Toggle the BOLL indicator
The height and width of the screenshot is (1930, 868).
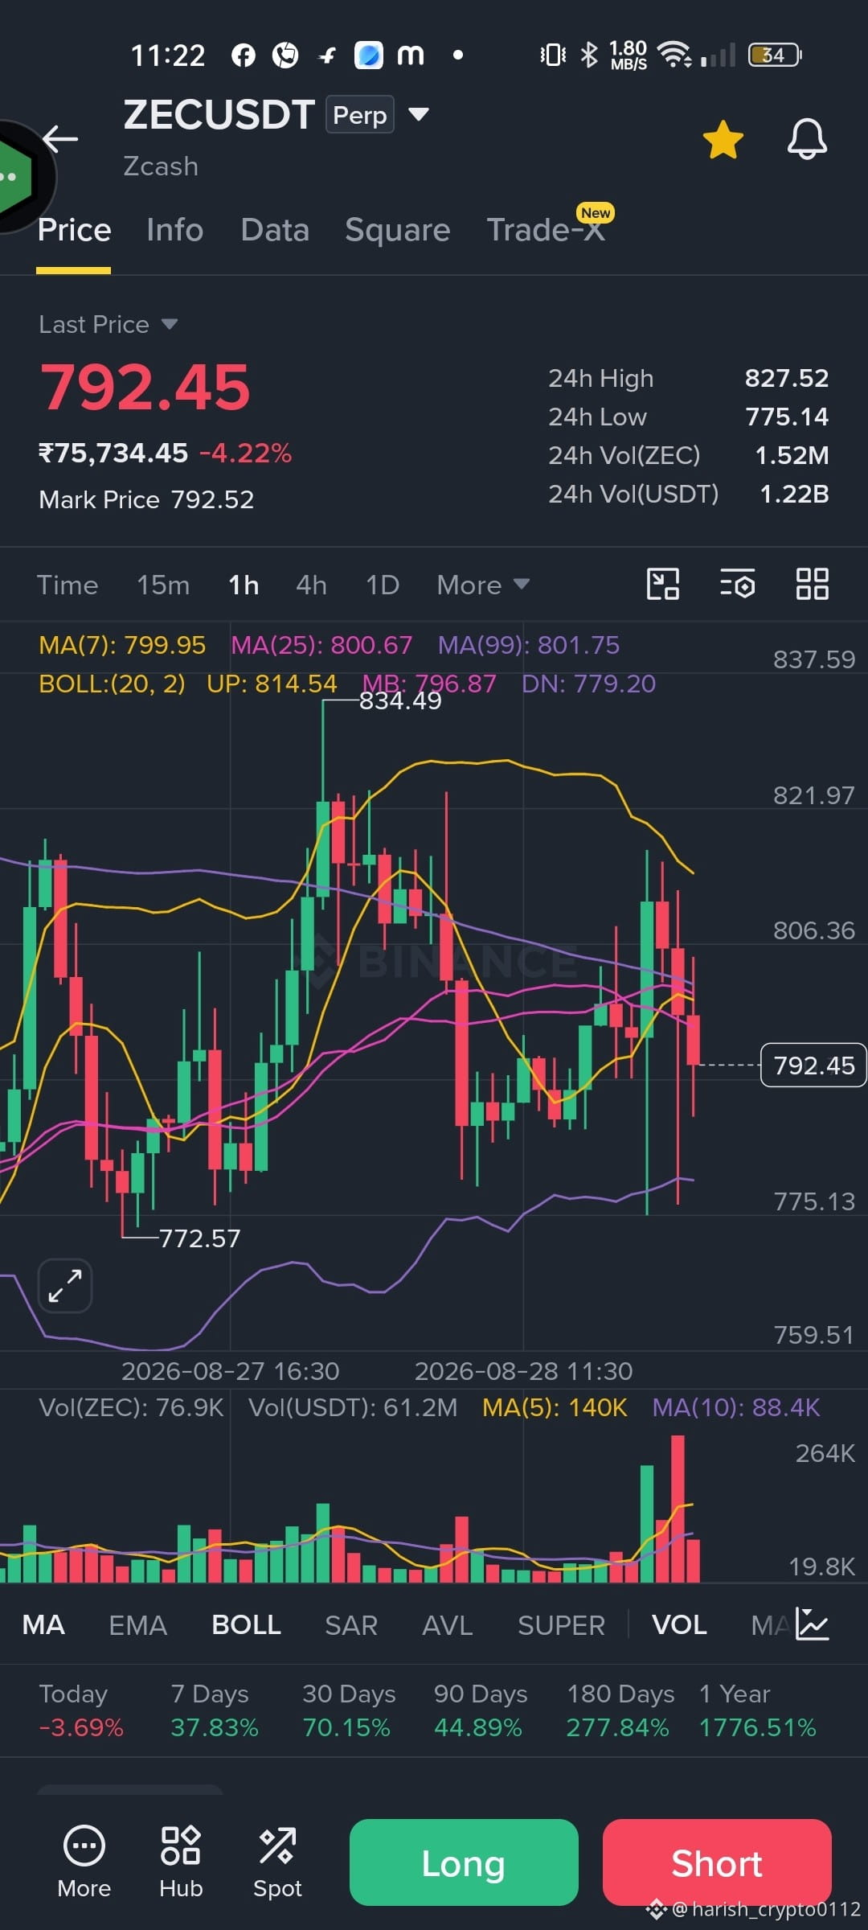point(246,1625)
